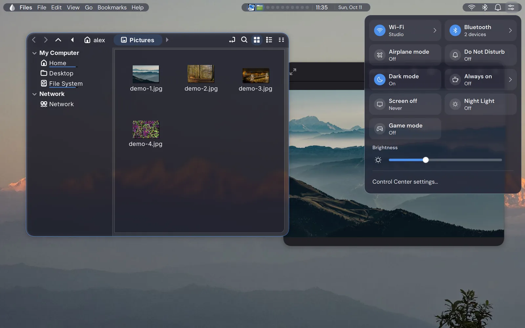Open the Edit menu
The image size is (525, 328).
[56, 7]
